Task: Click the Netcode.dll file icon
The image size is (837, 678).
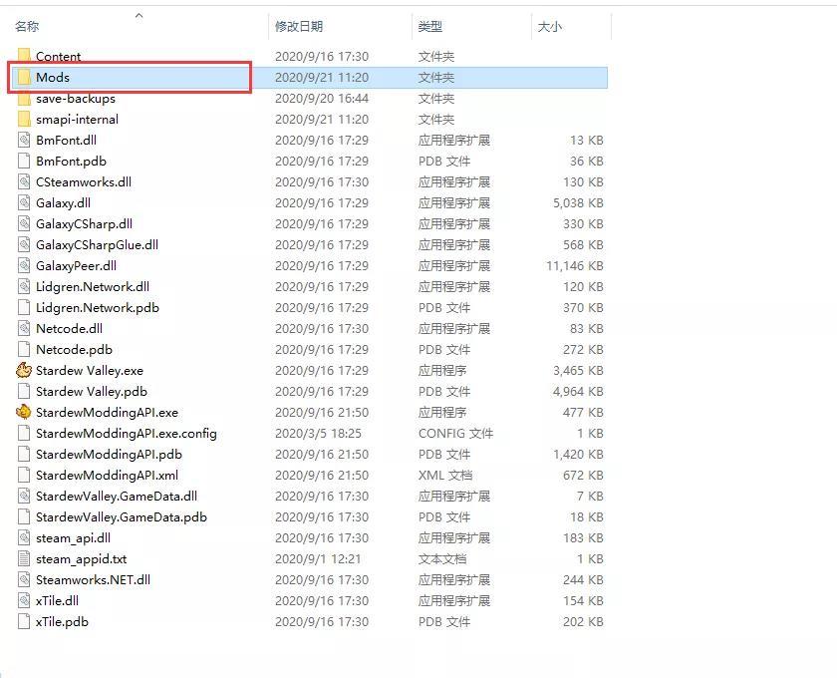Action: pos(24,329)
